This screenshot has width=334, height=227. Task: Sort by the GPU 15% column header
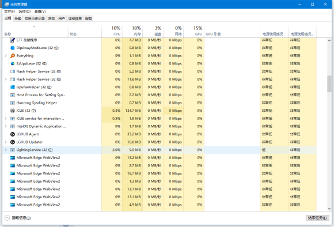(194, 31)
